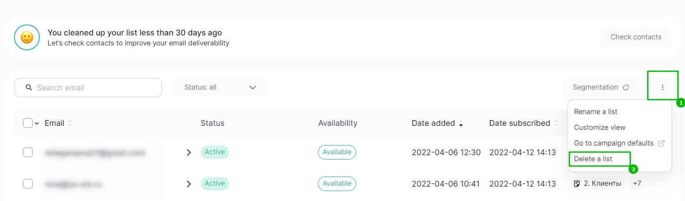
Task: Click the note icon beside 2. Клиенты
Action: point(577,184)
